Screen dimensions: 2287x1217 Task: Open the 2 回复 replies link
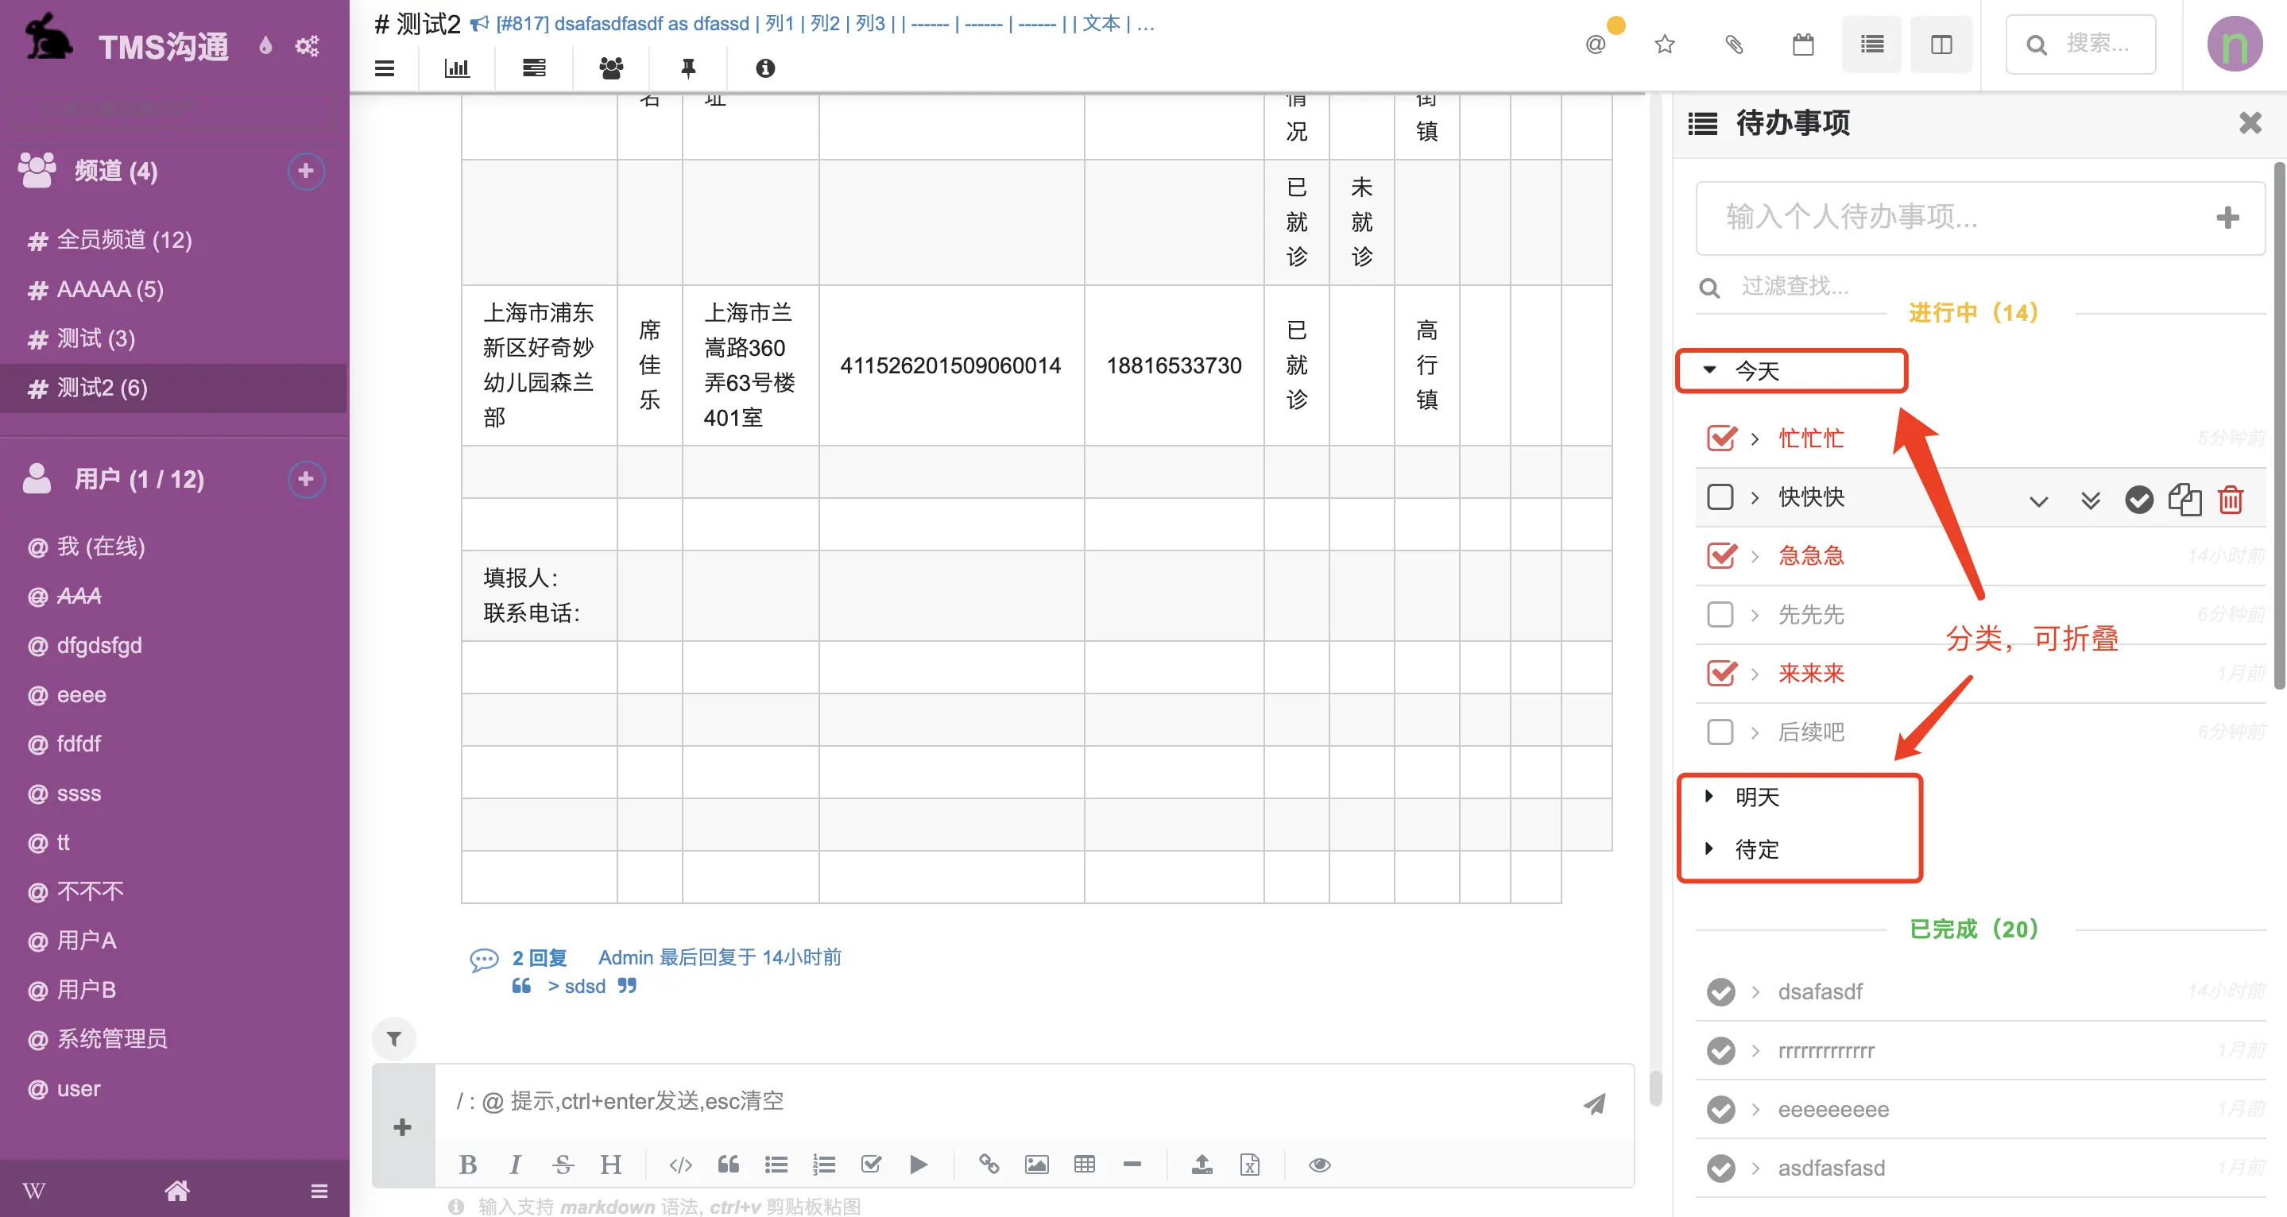click(x=539, y=957)
